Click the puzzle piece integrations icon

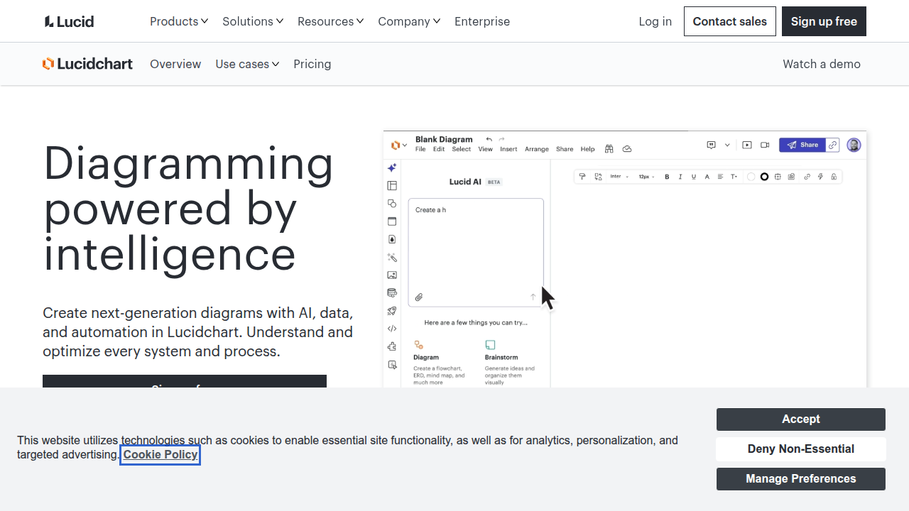point(392,346)
